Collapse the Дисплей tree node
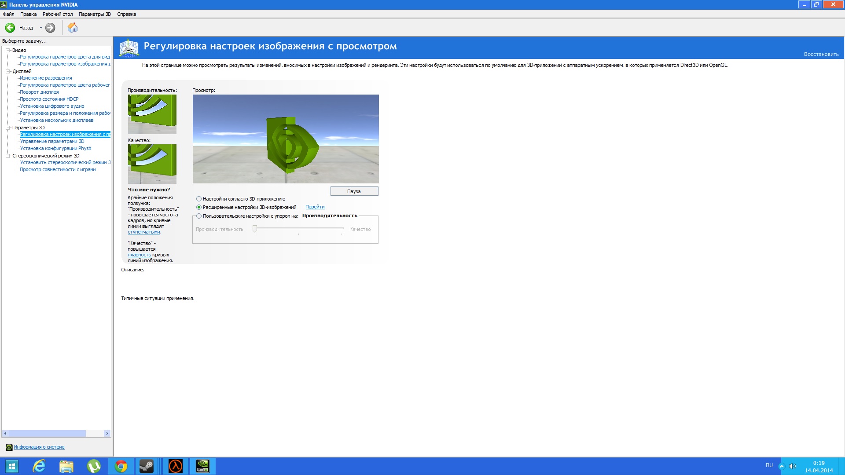845x475 pixels. click(x=7, y=71)
